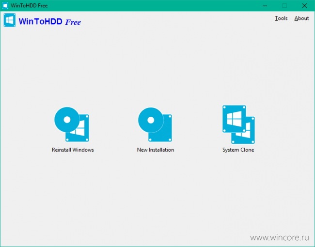Click the small app icon in the title bar
The image size is (315, 247).
[6, 5]
